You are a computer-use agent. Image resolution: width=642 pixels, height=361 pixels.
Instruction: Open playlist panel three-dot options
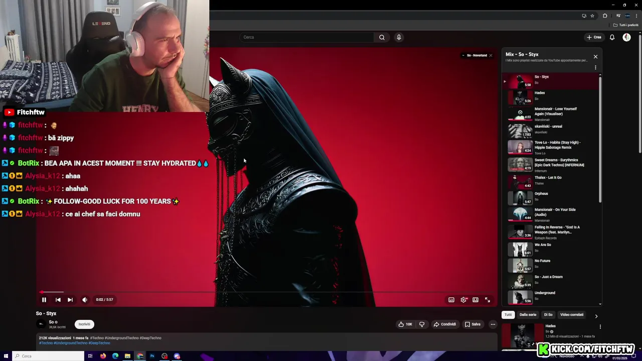click(595, 67)
